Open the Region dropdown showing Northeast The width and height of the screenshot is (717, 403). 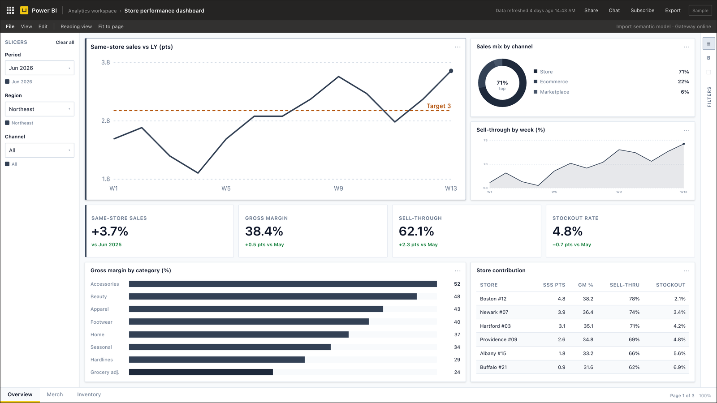click(x=39, y=109)
